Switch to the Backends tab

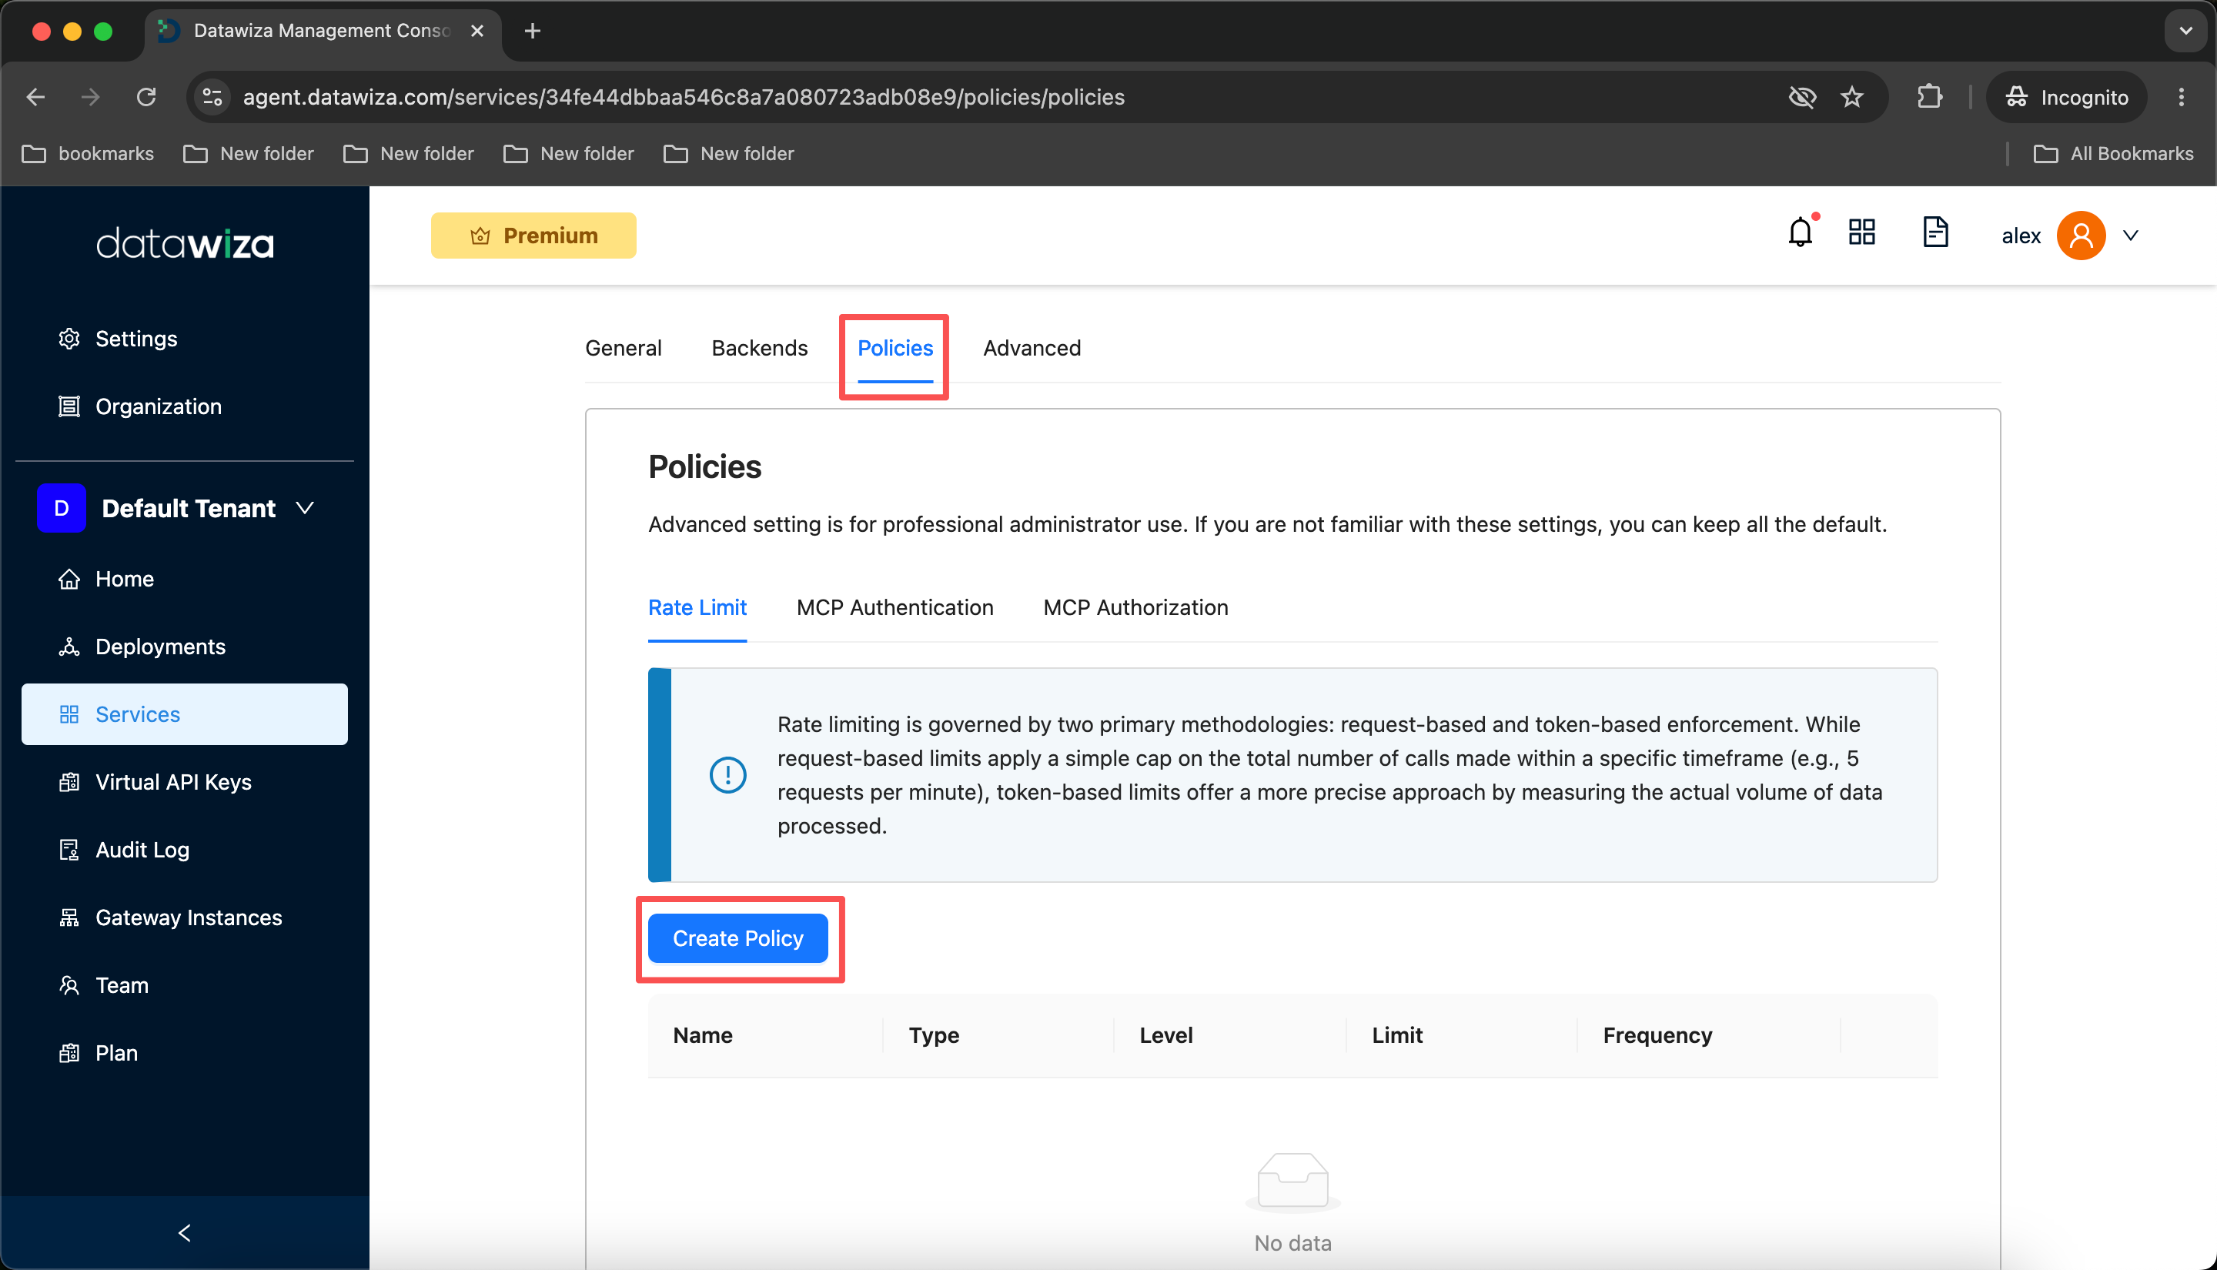760,348
